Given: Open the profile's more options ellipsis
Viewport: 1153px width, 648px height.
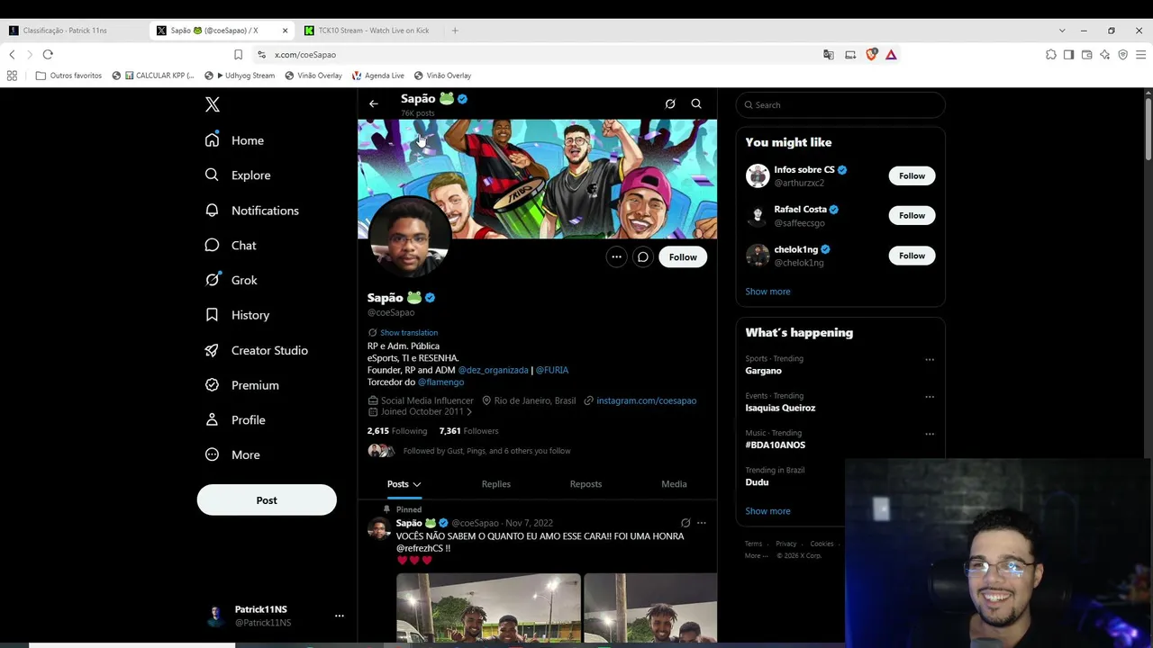Looking at the screenshot, I should pos(616,257).
